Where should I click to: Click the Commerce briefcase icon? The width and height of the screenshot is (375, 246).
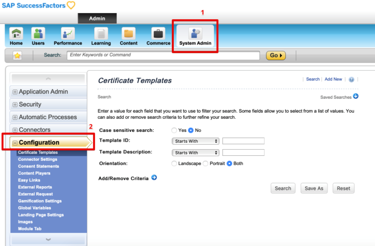pos(158,34)
